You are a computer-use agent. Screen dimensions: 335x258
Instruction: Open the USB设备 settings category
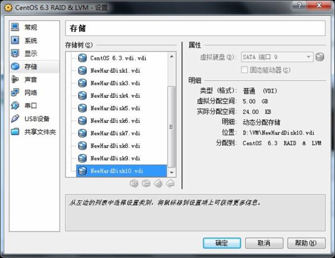coord(30,118)
